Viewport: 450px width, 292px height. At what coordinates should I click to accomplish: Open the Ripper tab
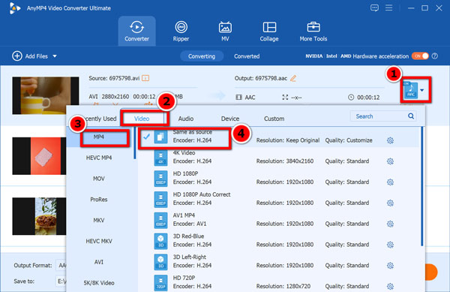coord(181,31)
